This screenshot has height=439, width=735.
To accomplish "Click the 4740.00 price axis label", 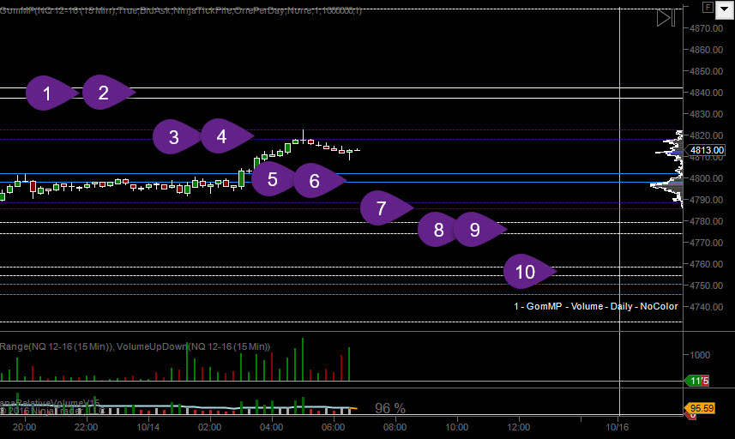I will tap(706, 307).
